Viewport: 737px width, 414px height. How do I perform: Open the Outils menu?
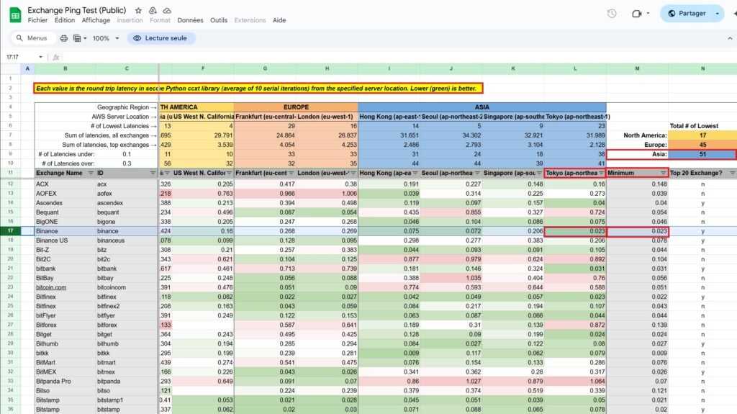click(219, 20)
